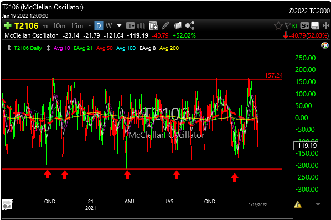Edit the T2106 Daily plot label

28,48
